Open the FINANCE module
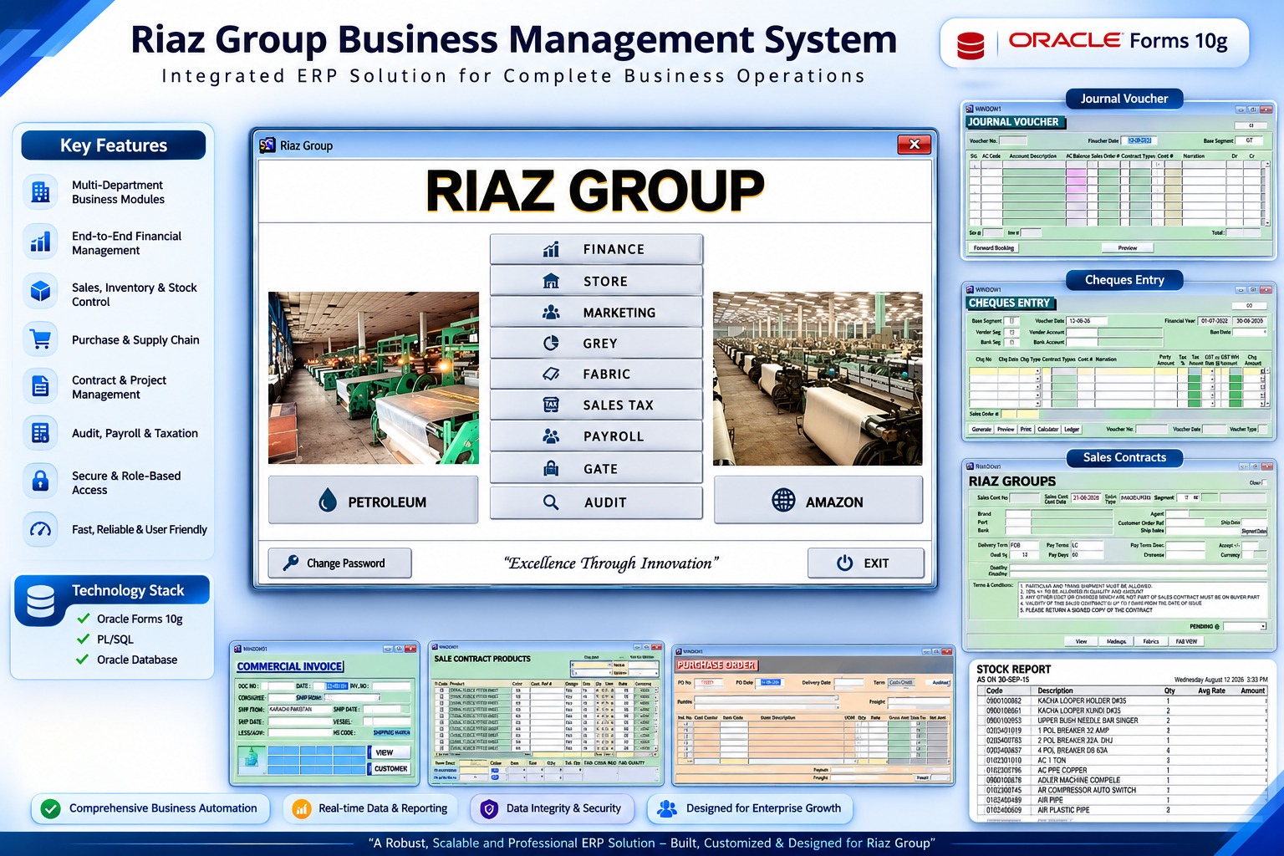The height and width of the screenshot is (856, 1284). pos(596,249)
